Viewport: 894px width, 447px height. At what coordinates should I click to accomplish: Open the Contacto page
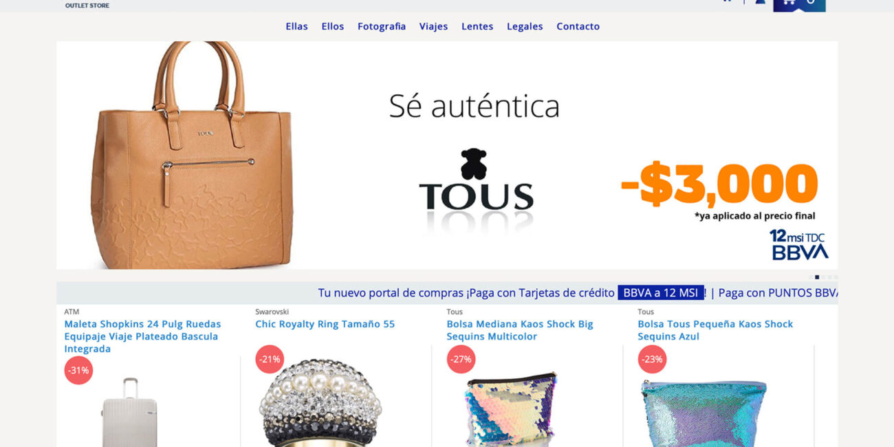pos(578,26)
